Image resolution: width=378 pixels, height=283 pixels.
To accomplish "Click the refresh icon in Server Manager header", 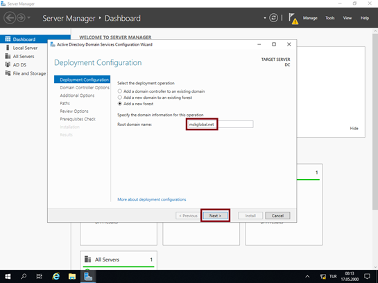I will point(273,18).
